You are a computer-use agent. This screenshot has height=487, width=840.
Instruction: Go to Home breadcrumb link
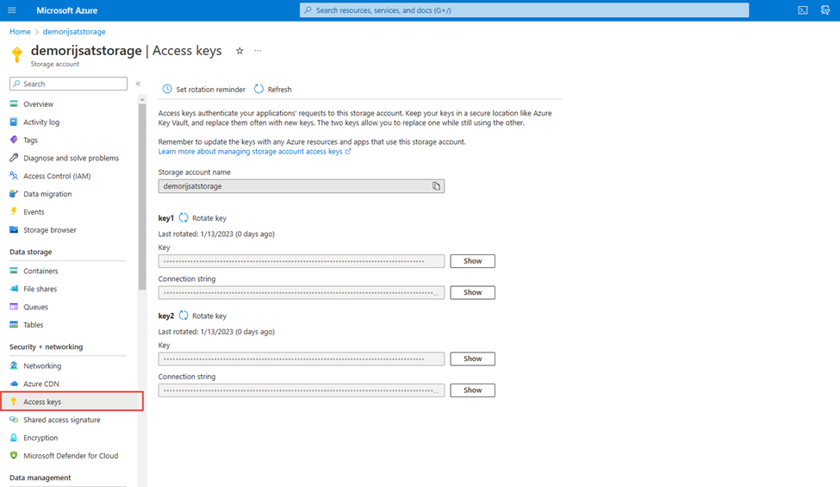point(19,32)
